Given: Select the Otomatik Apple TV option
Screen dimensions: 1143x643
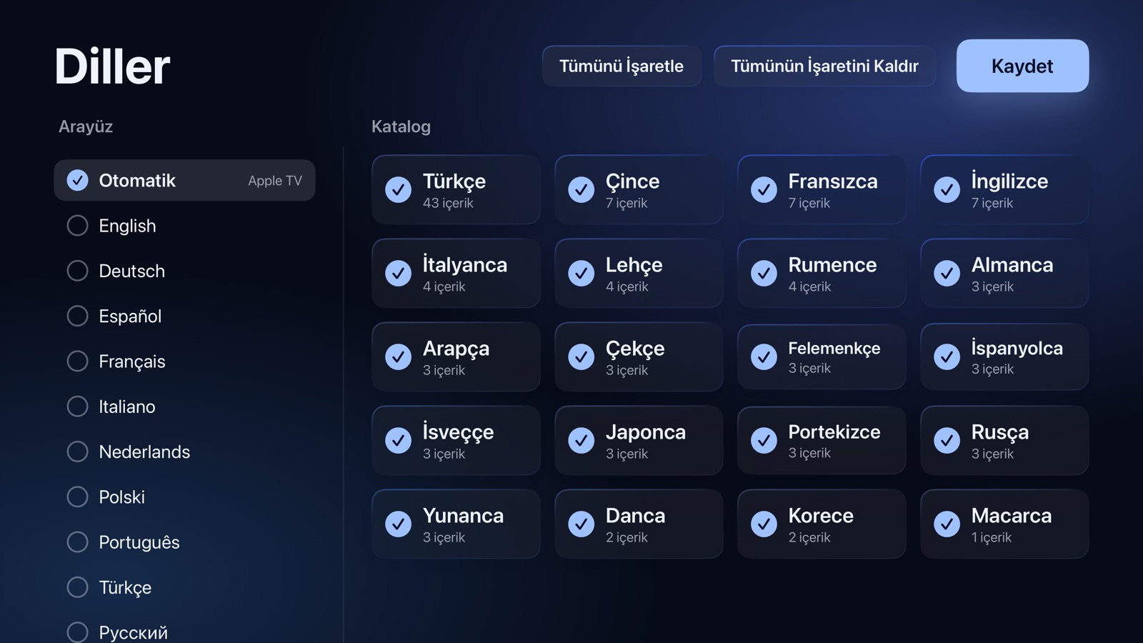Looking at the screenshot, I should pos(184,180).
